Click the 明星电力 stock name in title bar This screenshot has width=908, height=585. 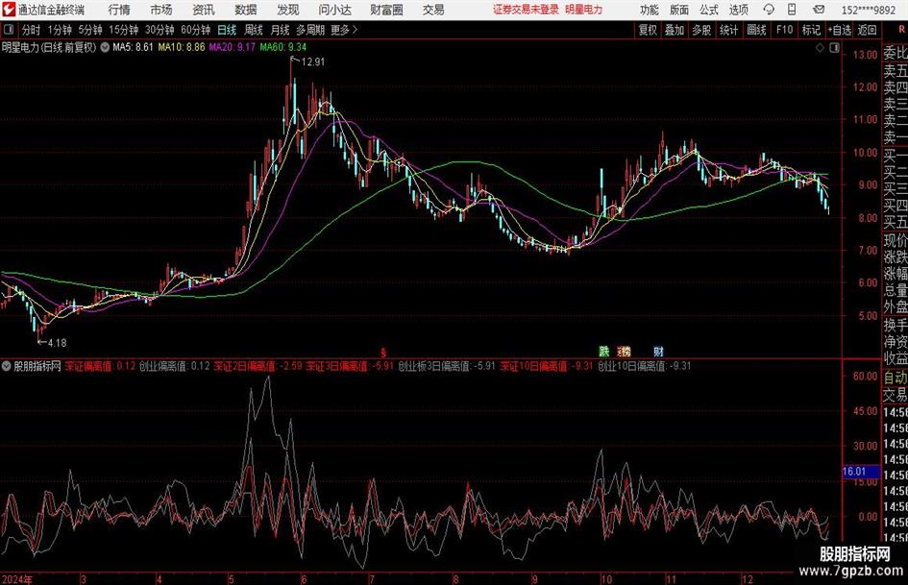(584, 10)
